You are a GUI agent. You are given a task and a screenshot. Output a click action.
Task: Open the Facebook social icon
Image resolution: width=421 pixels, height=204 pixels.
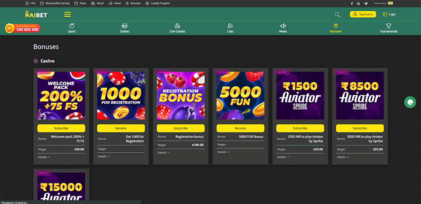(352, 3)
